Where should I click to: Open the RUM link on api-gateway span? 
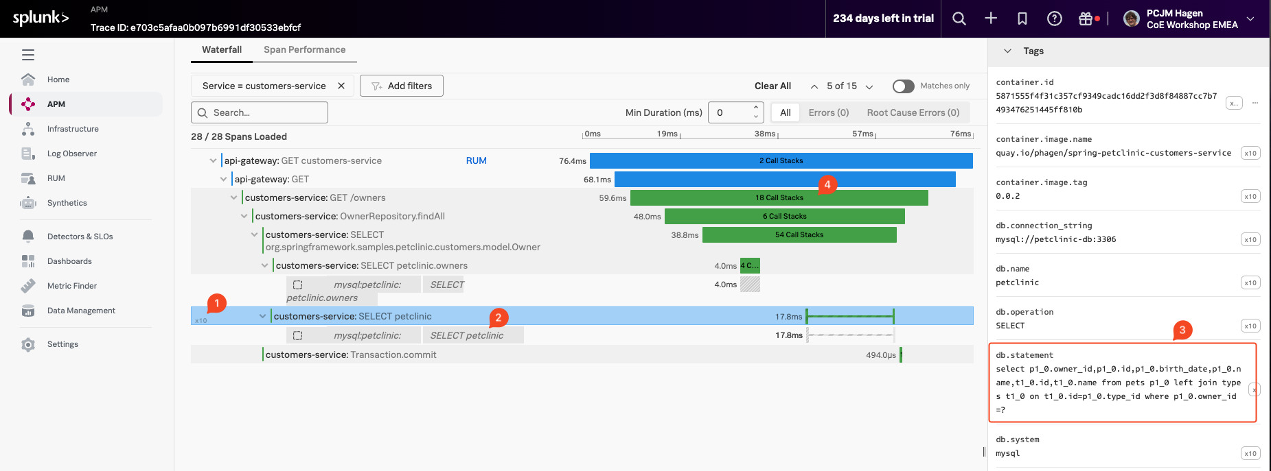(x=476, y=160)
